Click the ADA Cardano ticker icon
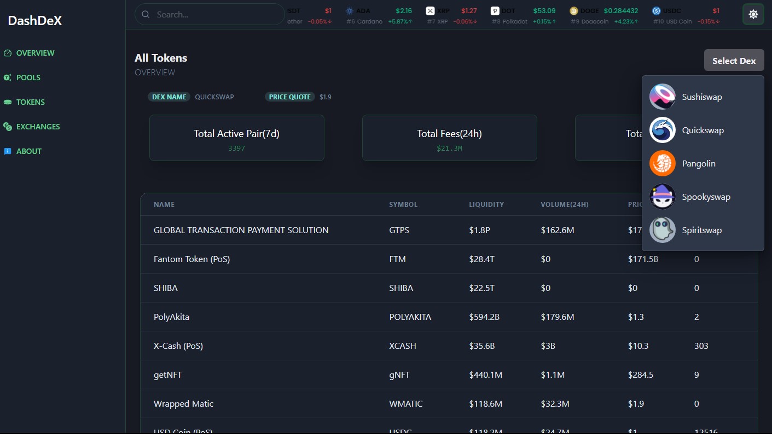The width and height of the screenshot is (772, 434). (350, 11)
